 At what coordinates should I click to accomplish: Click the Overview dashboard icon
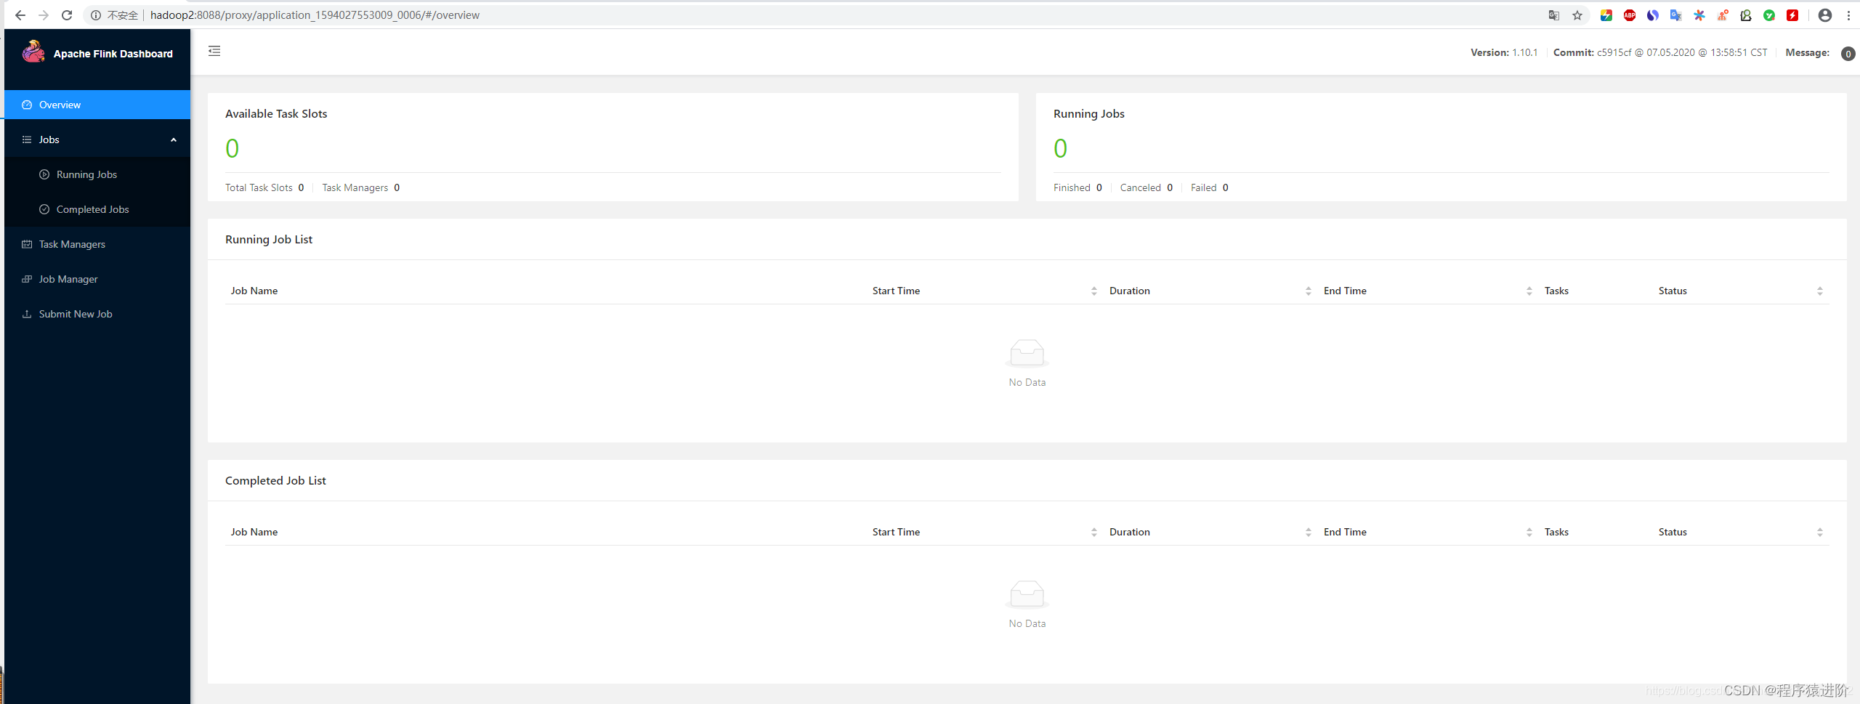tap(27, 105)
